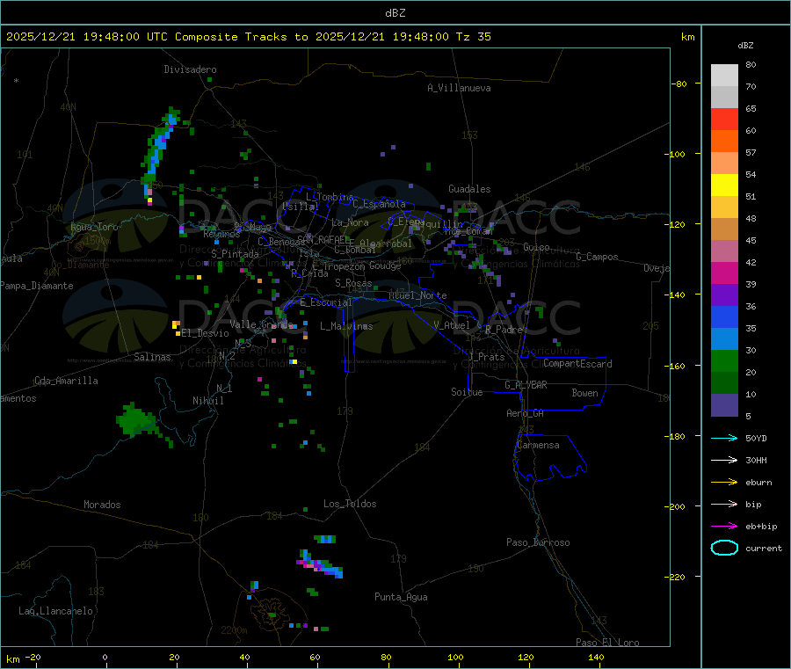Click the yellow eburn arrow legend icon

(724, 482)
